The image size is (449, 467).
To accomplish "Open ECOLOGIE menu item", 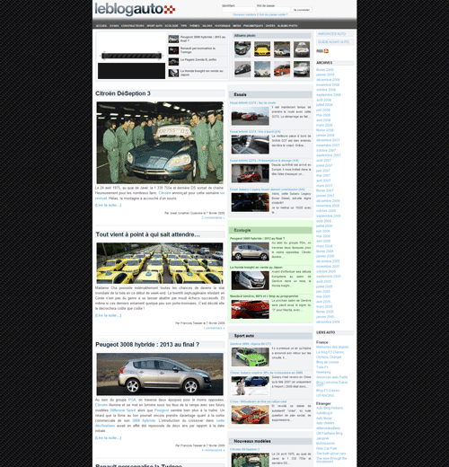I will pos(172,26).
